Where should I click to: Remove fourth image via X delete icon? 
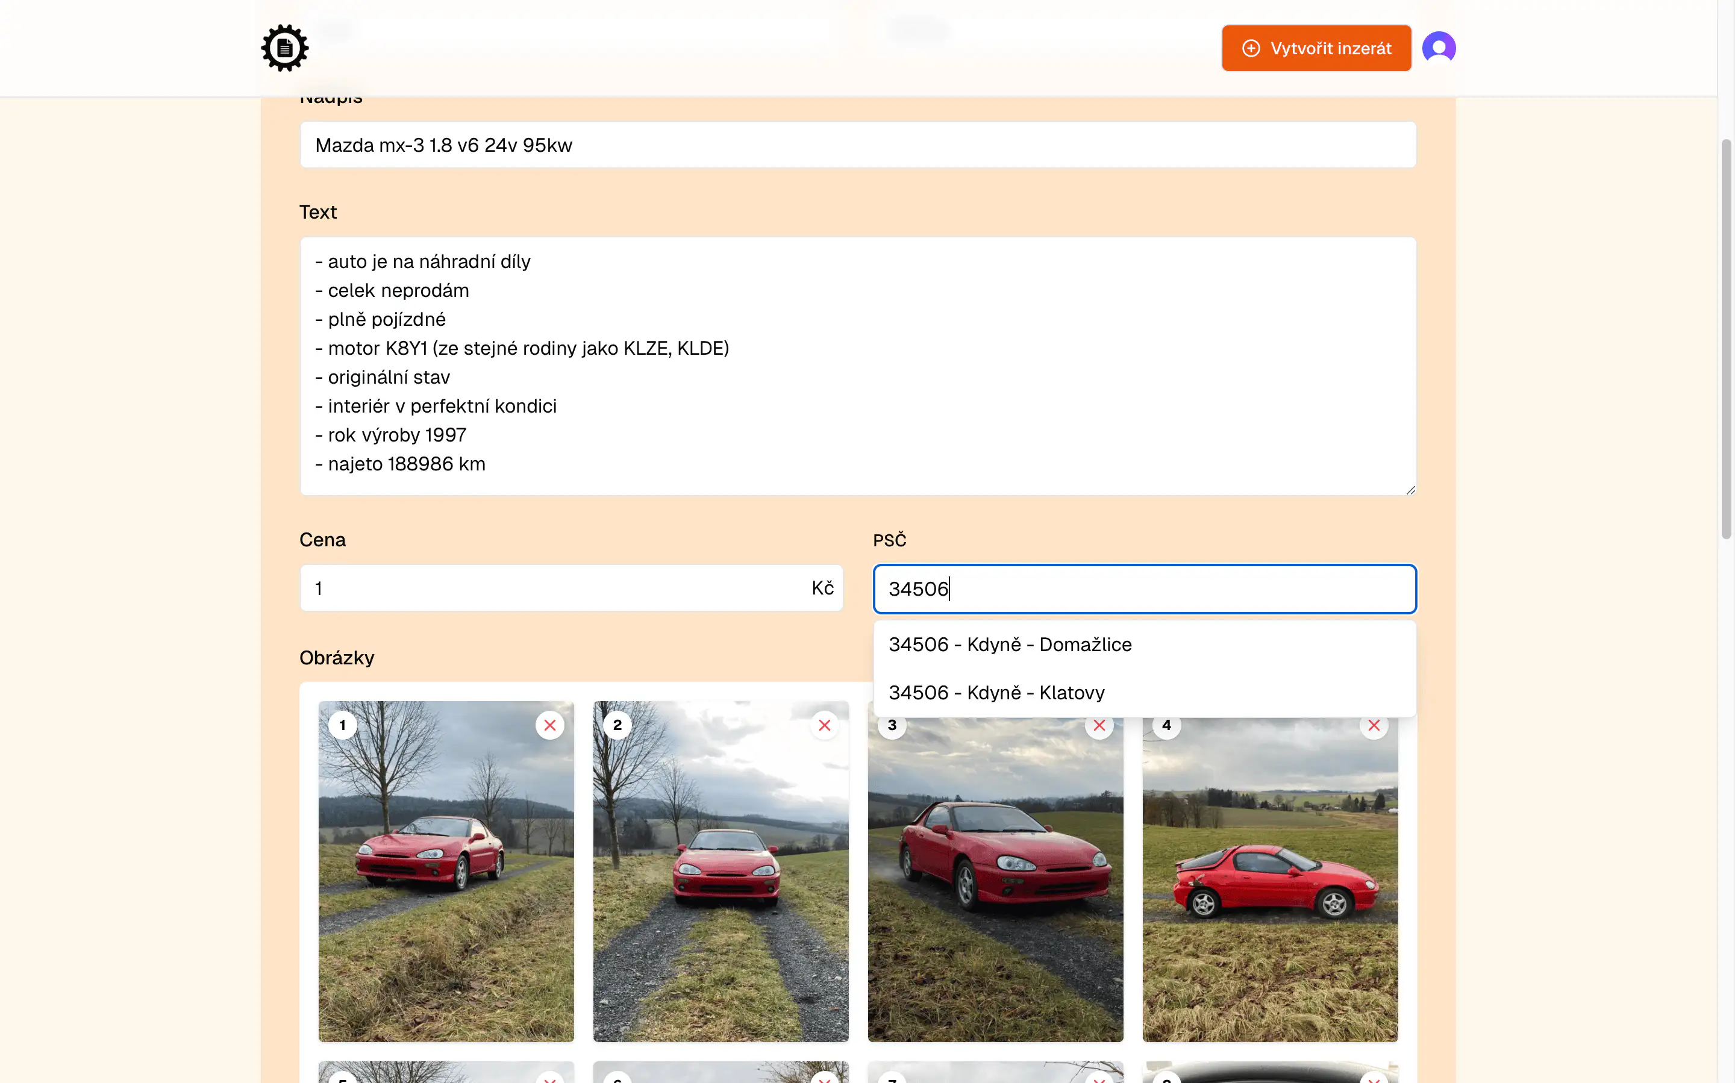[x=1374, y=725]
